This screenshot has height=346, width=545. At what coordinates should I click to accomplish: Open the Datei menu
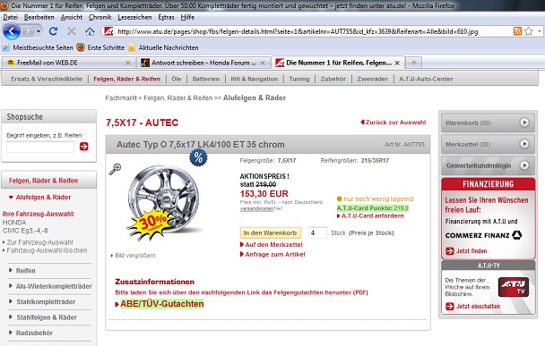click(x=11, y=17)
